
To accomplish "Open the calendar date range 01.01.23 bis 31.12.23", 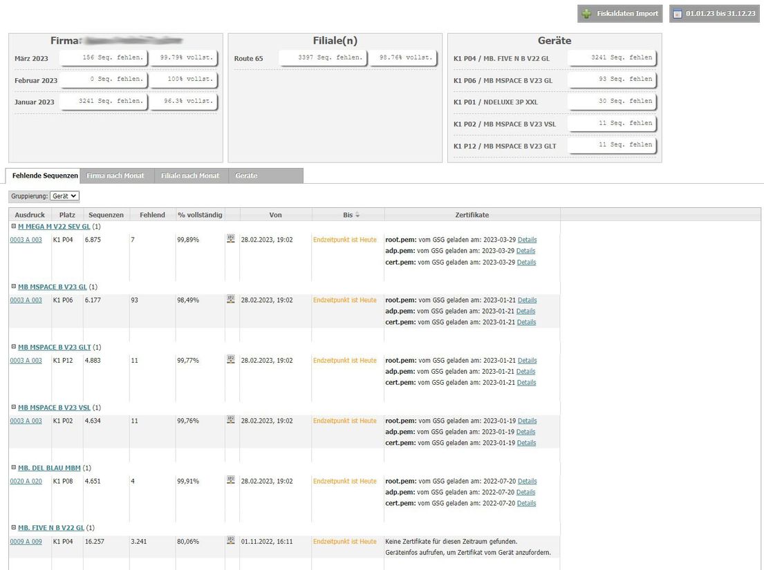I will [x=714, y=14].
